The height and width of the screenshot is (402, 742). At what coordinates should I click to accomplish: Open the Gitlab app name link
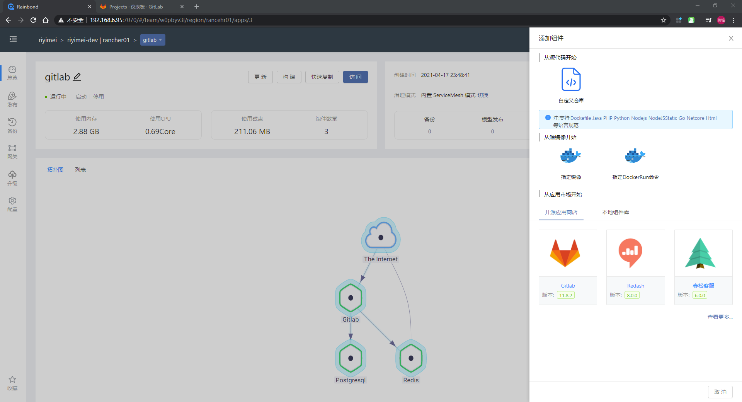pos(568,286)
